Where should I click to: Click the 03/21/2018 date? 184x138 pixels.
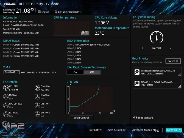click(9, 10)
